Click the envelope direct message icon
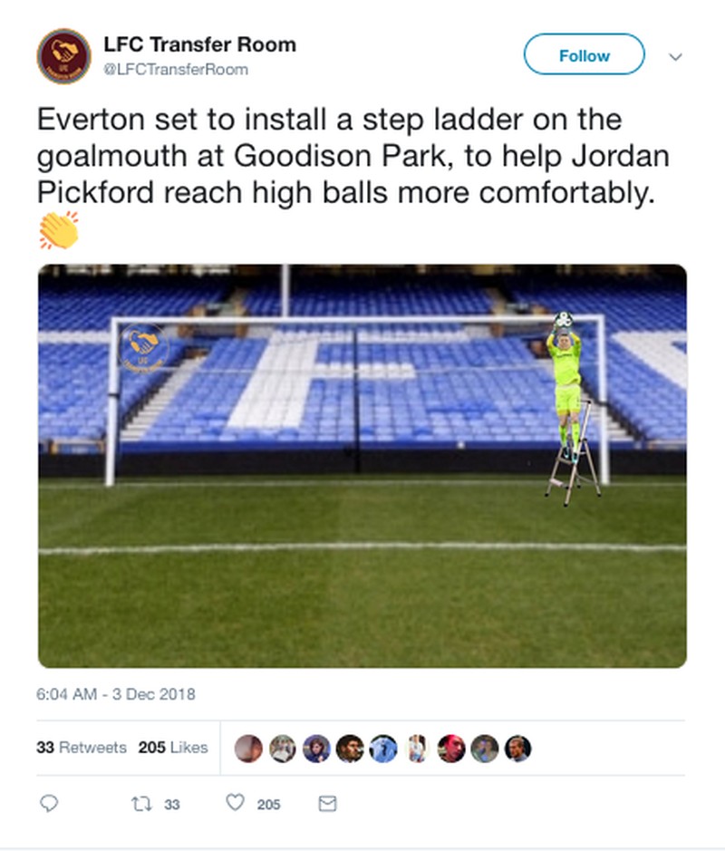 pos(328,803)
